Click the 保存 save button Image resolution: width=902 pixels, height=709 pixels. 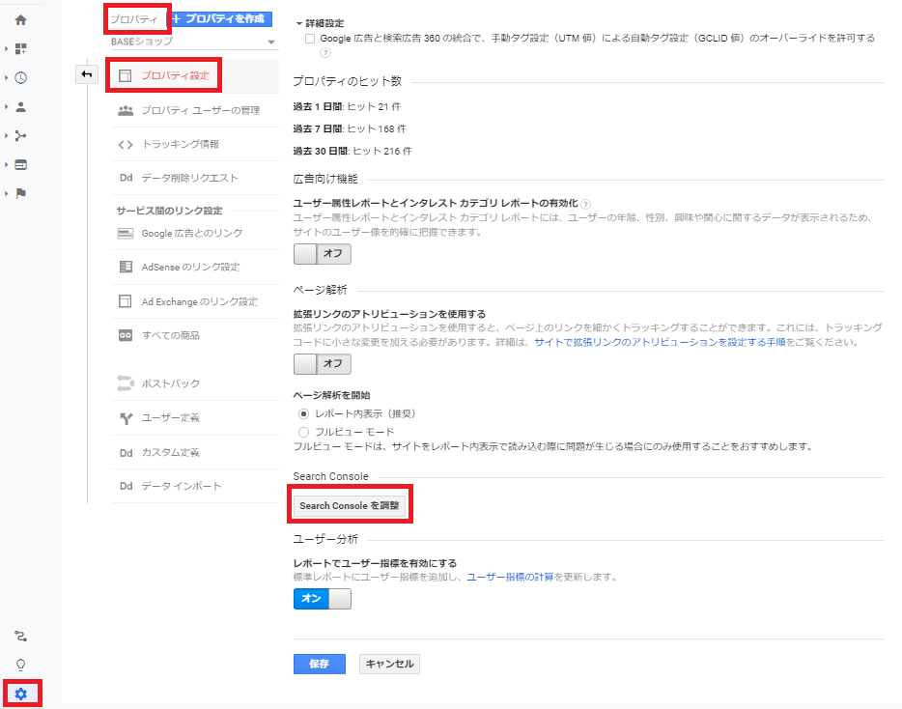(319, 665)
